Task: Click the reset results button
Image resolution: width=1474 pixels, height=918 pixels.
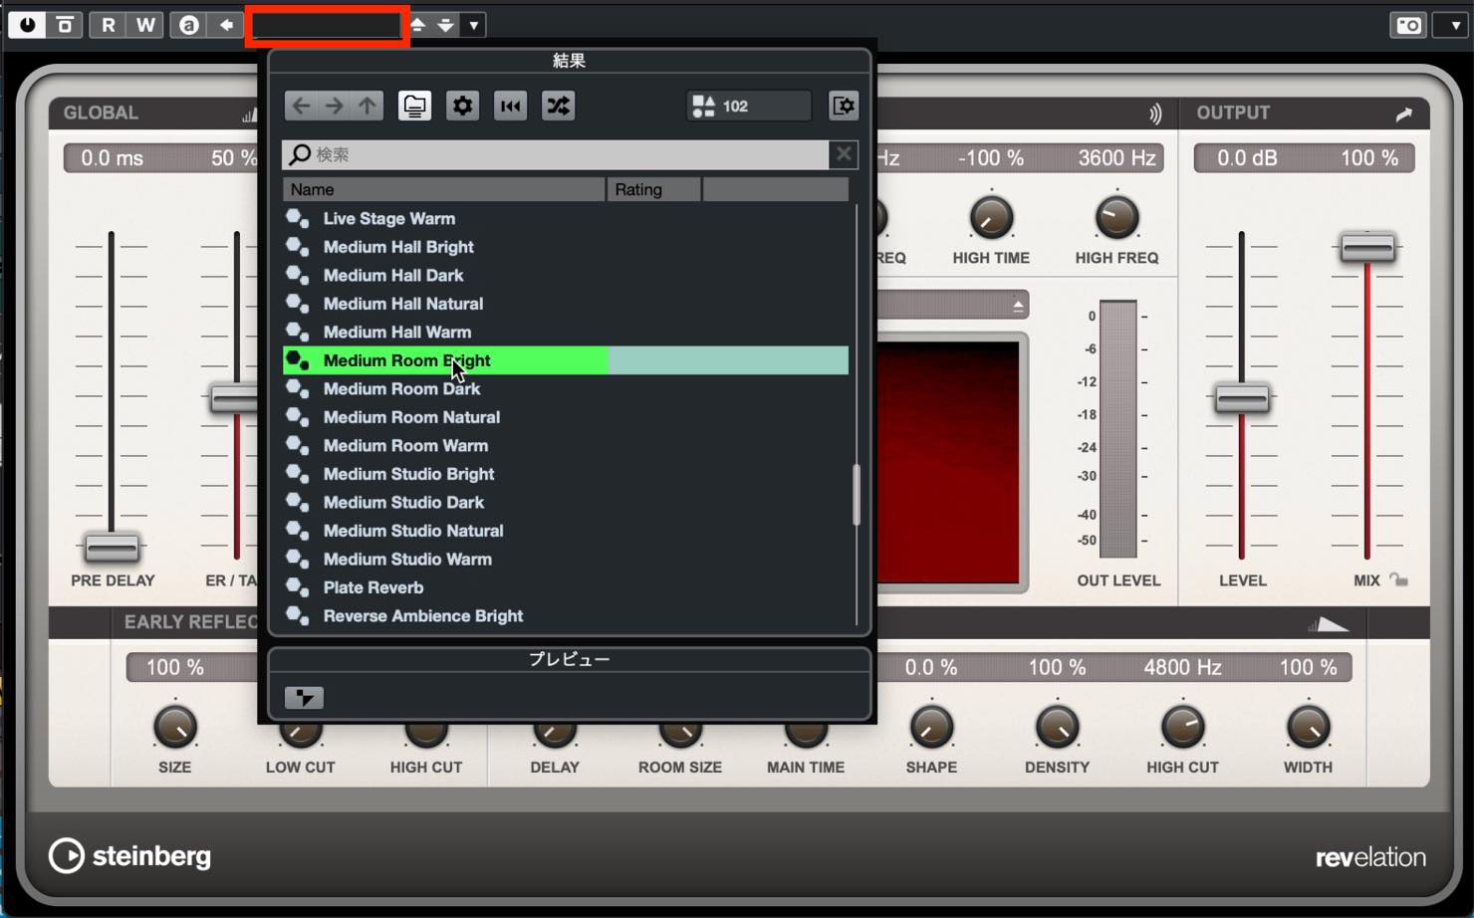Action: pyautogui.click(x=510, y=106)
